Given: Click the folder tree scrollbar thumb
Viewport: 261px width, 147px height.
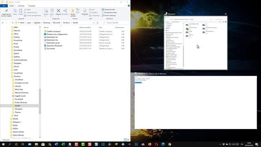Looking at the screenshot, I should click(x=40, y=101).
